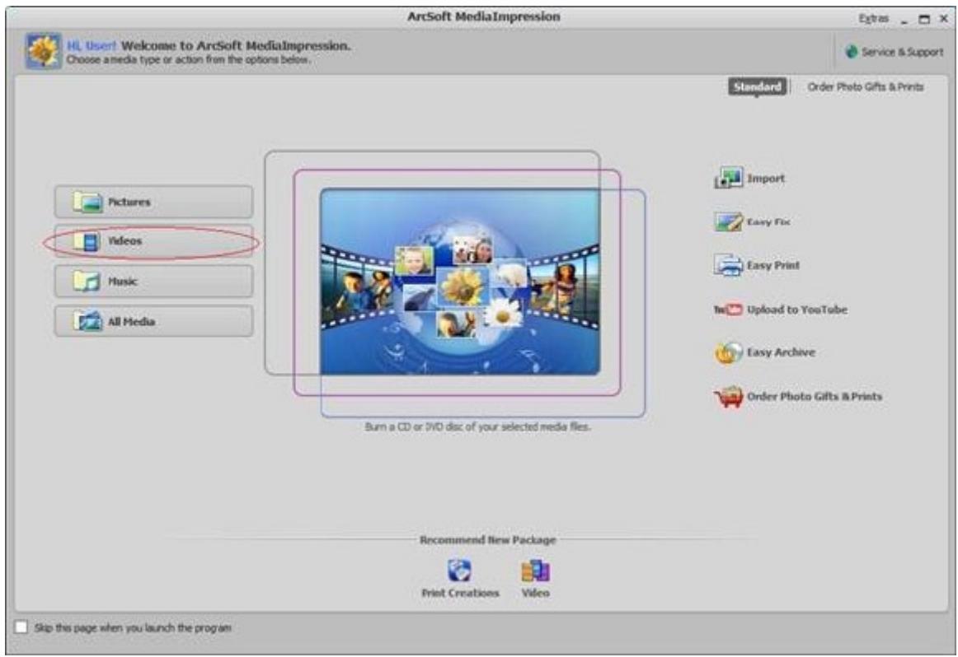
Task: Maximize the MediaImpression window
Action: [x=924, y=20]
